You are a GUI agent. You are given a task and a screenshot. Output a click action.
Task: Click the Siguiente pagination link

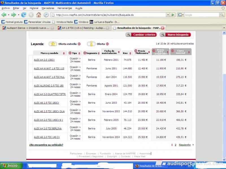(185, 145)
